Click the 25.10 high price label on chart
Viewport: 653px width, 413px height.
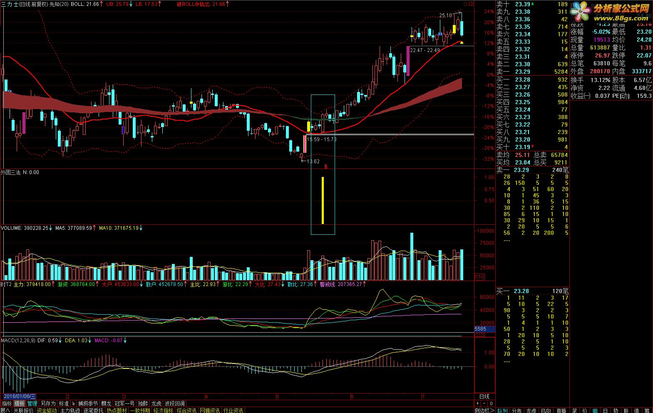tap(445, 15)
